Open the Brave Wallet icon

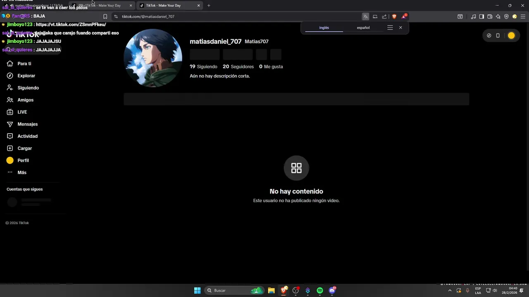click(490, 16)
